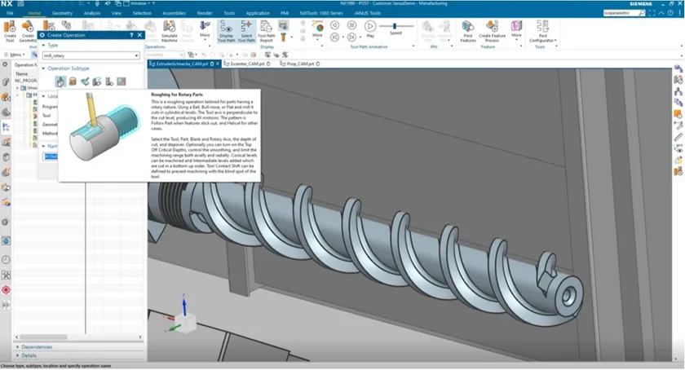Select the fourth operation subtype icon

pyautogui.click(x=97, y=81)
